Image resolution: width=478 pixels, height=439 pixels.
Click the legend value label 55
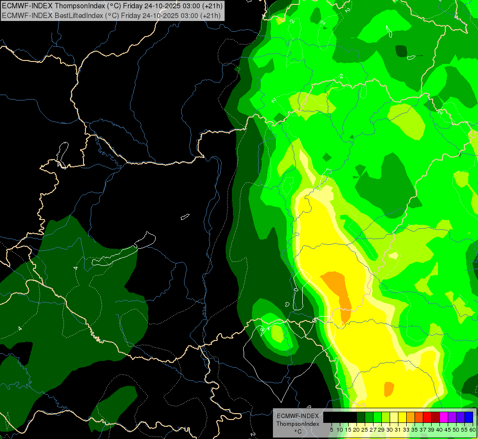click(464, 430)
